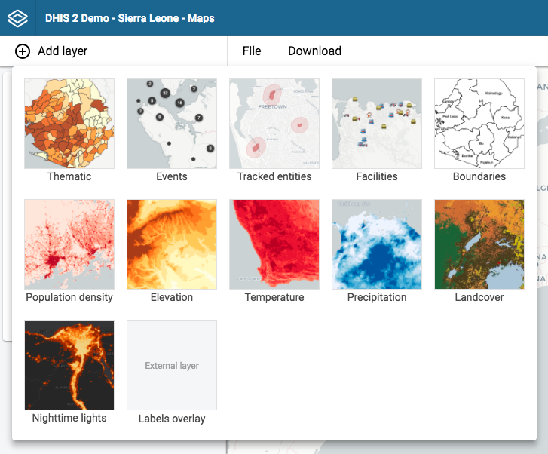Open the Download menu

314,51
